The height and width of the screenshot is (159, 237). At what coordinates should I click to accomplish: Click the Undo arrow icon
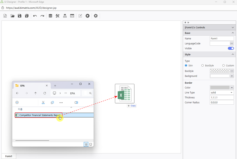(35, 16)
